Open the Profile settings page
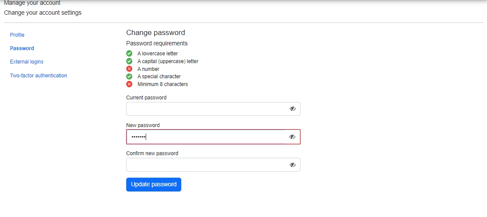Screen dimensions: 487x217 (x=17, y=35)
